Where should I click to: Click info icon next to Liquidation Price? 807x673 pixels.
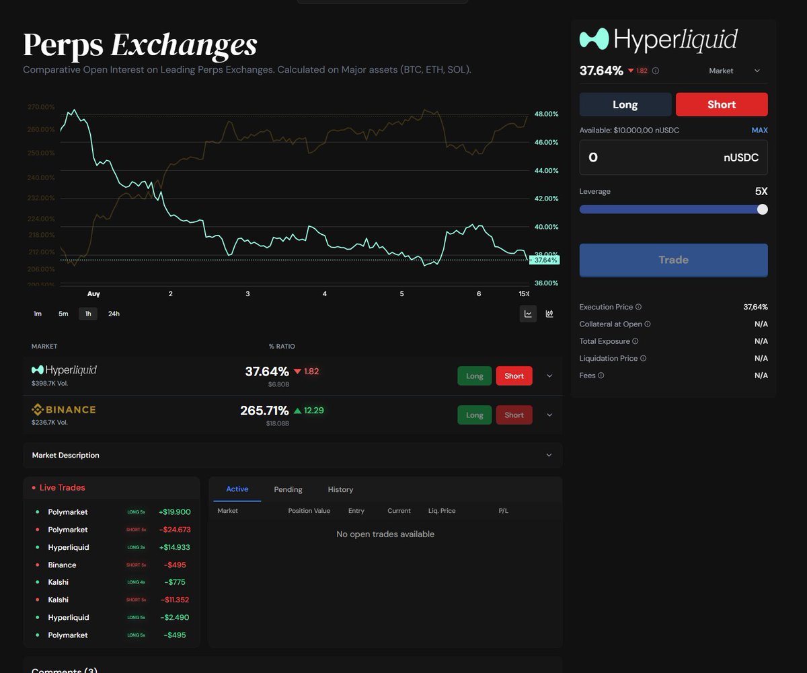644,359
